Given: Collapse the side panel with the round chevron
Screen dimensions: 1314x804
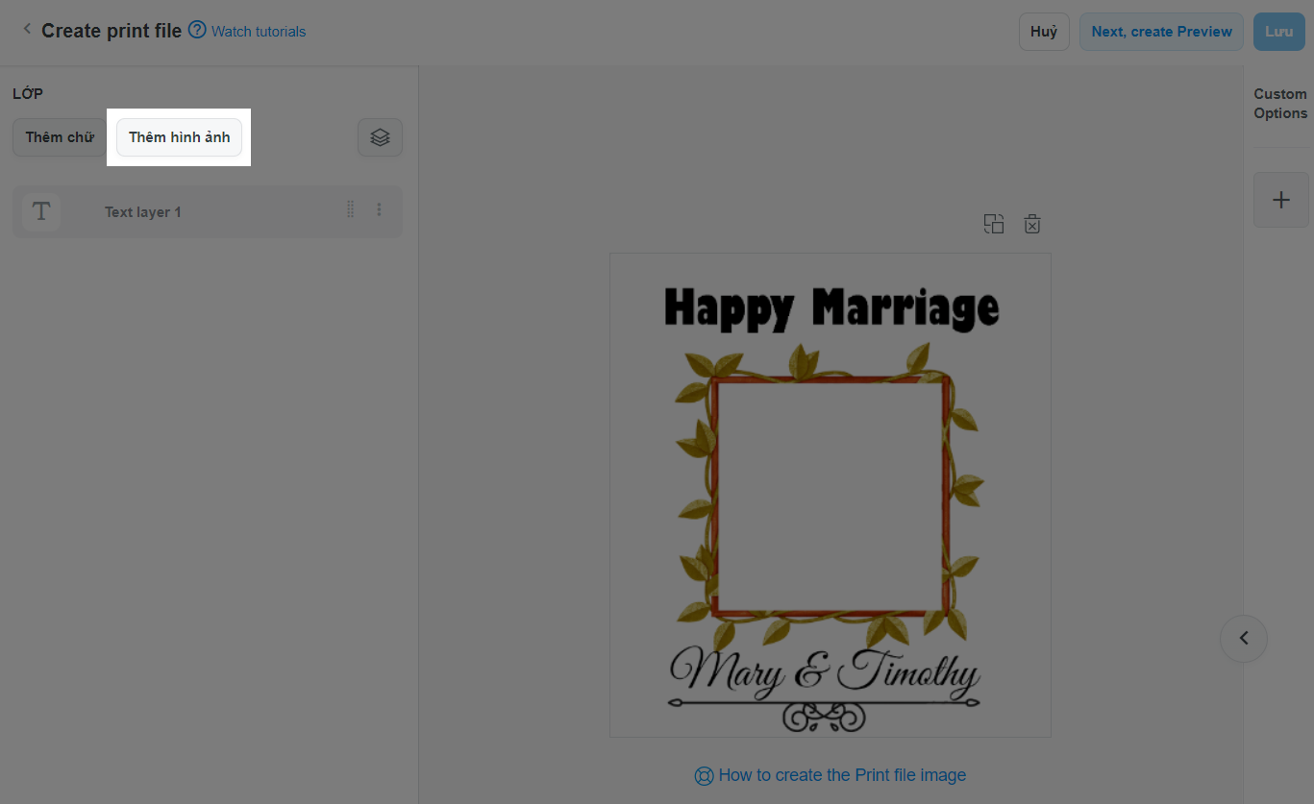Looking at the screenshot, I should click(x=1244, y=638).
